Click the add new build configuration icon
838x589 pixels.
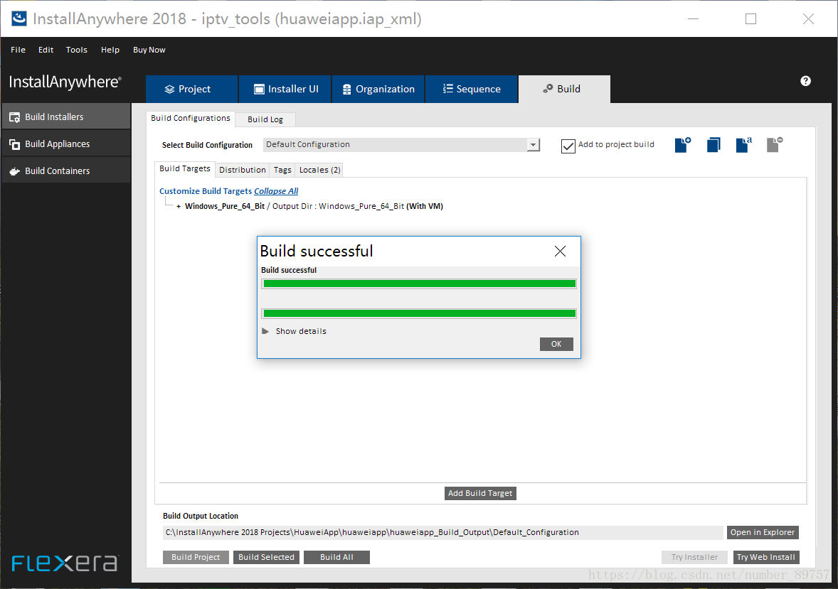click(x=682, y=145)
